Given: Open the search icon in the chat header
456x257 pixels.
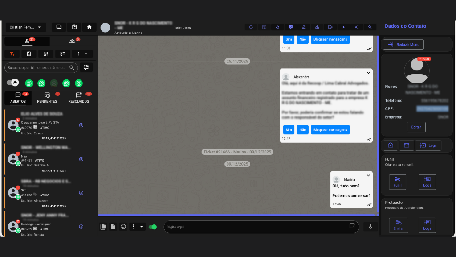Looking at the screenshot, I should 370,27.
